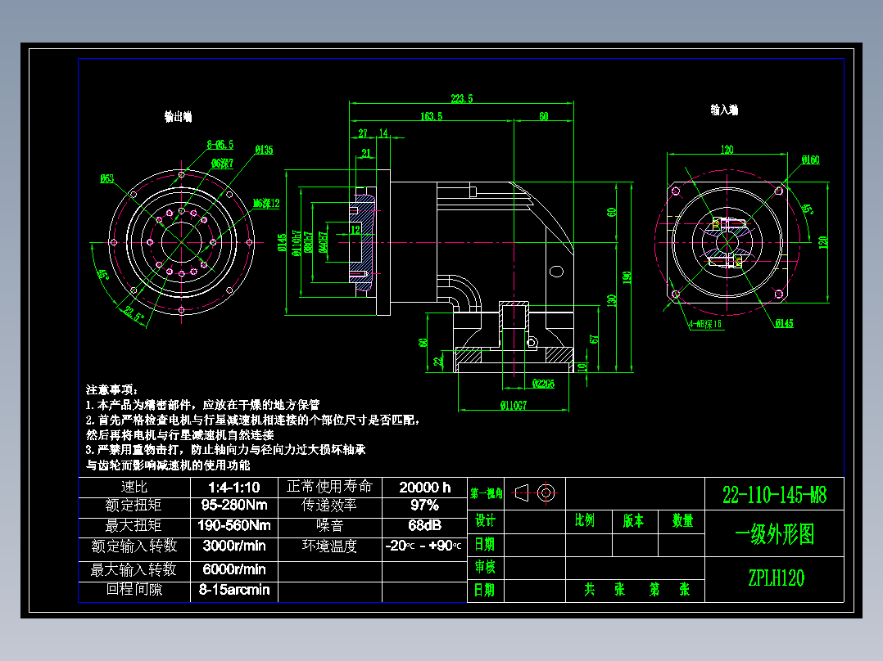The image size is (883, 661).
Task: Click the cone symbol beside 第一视角
Action: pos(523,492)
